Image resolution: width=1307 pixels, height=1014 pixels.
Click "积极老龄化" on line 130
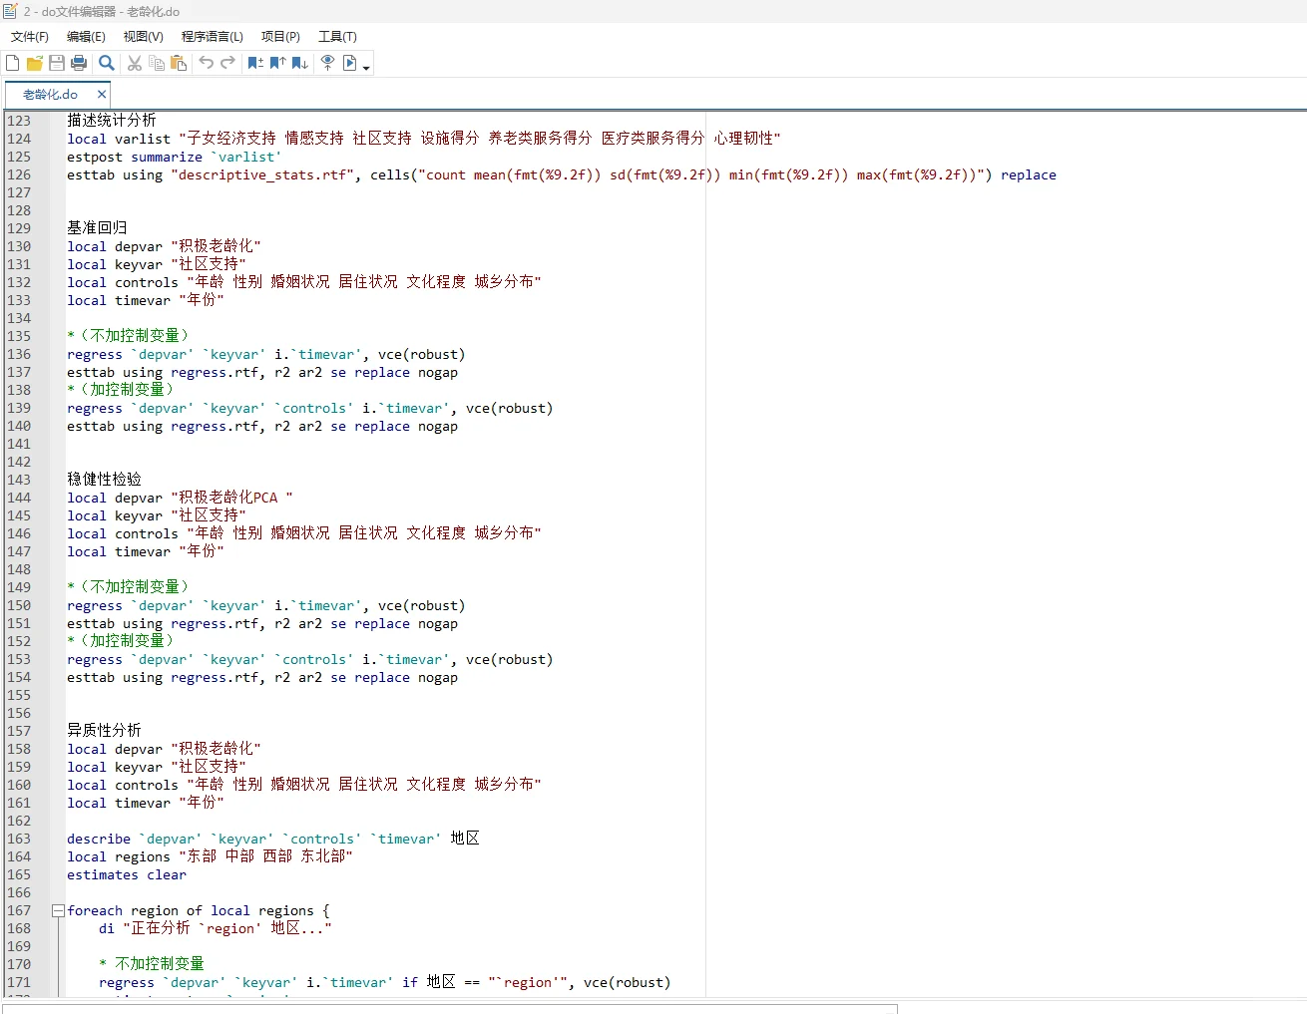[x=216, y=246]
